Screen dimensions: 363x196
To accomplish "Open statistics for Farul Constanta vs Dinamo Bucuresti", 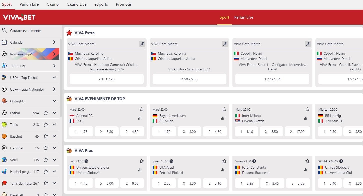I will (306, 170).
